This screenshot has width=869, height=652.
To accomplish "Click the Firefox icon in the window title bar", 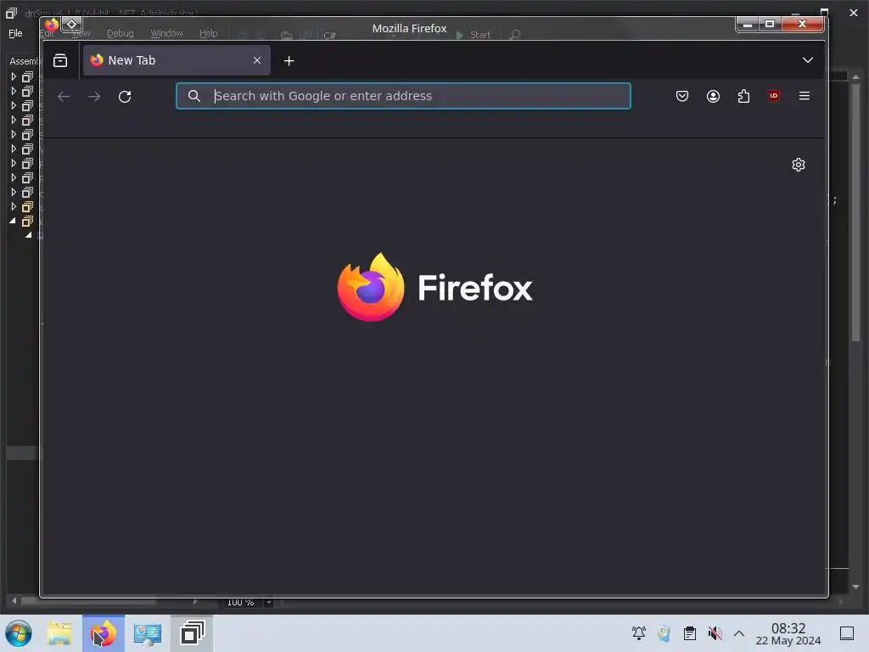I will coord(52,24).
